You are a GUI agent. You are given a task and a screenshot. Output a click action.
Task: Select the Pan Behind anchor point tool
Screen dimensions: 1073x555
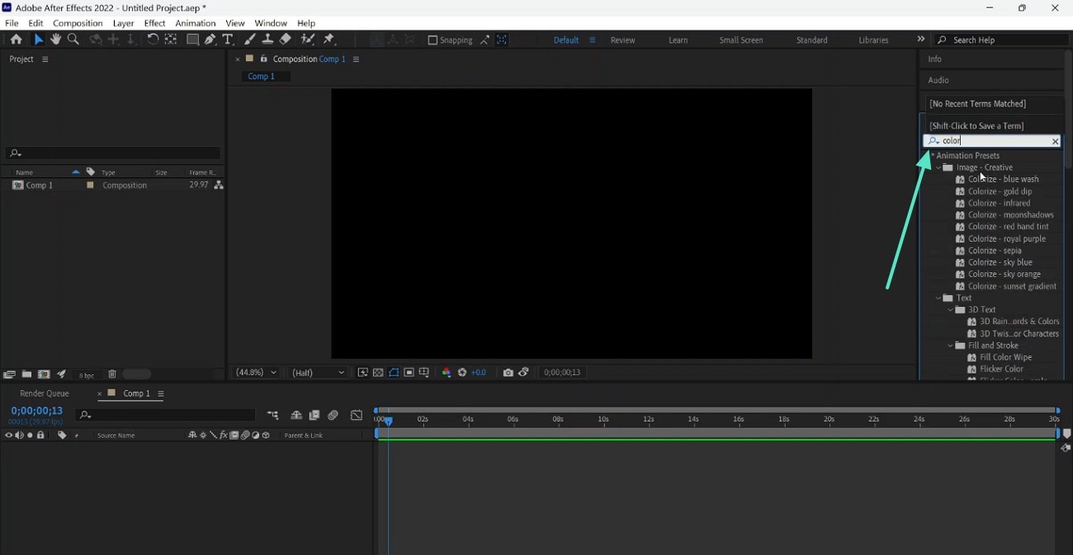pos(171,40)
